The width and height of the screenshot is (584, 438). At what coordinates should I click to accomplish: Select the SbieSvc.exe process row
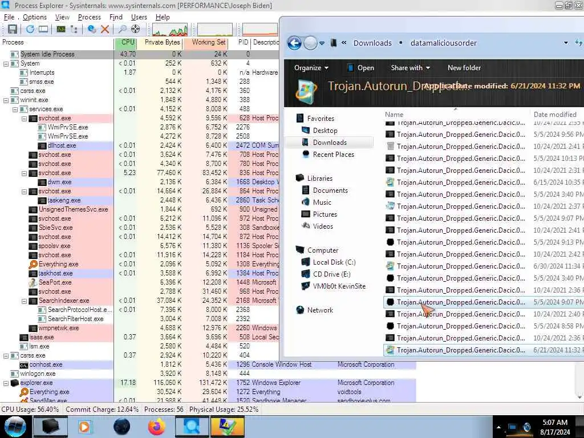140,228
